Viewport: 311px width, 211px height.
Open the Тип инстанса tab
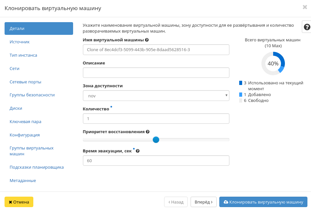click(x=23, y=55)
